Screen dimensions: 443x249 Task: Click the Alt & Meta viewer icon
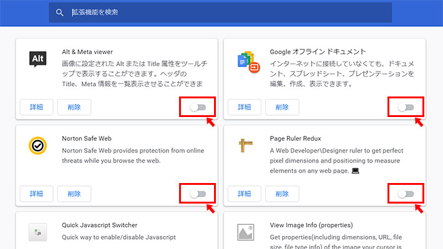click(x=38, y=59)
